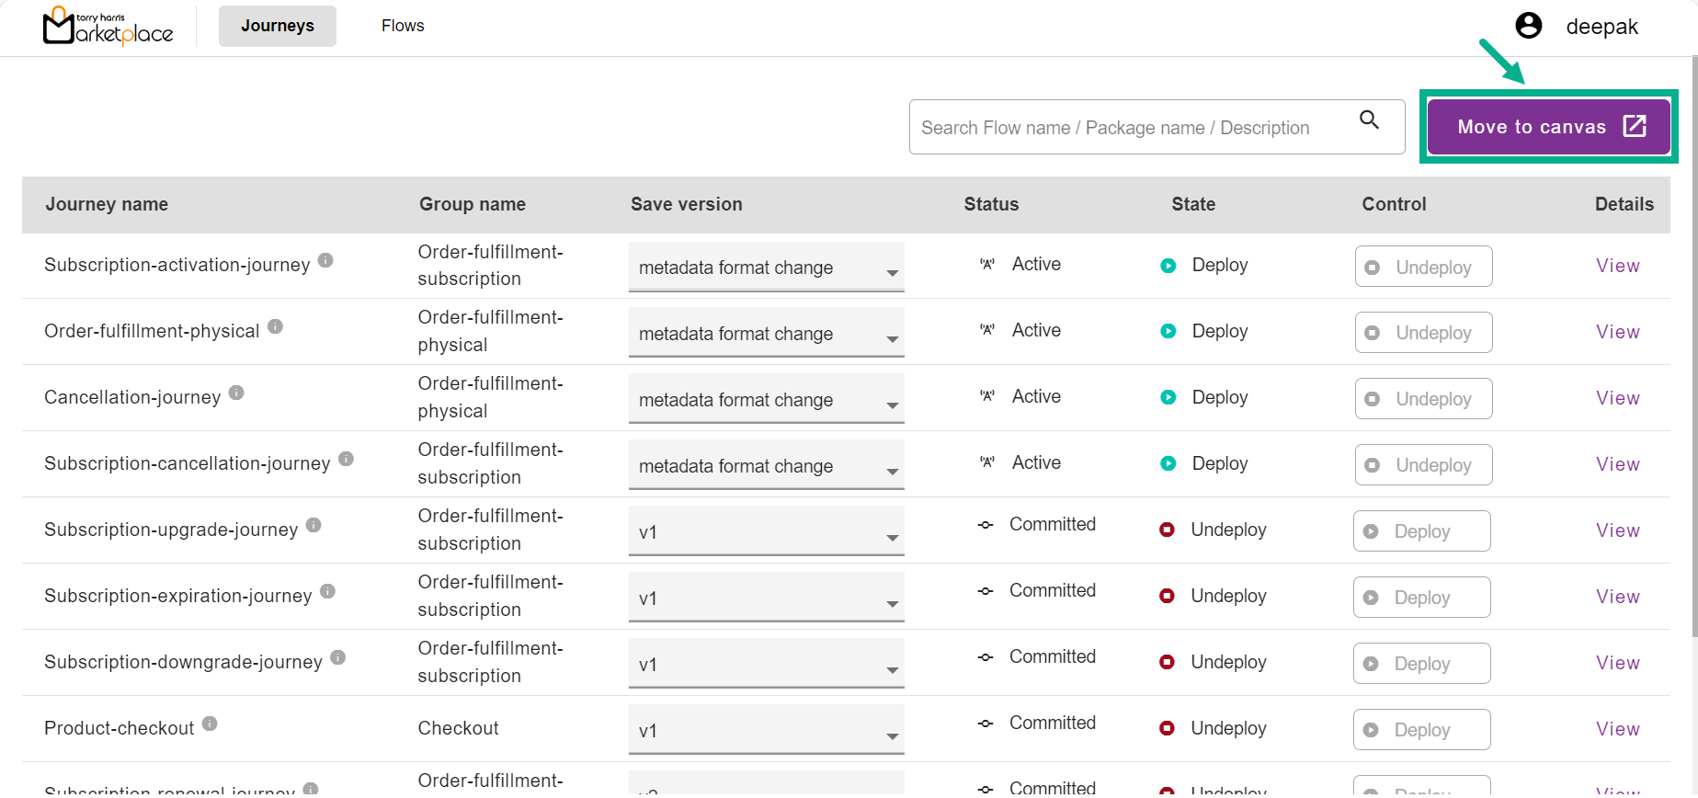Click info icon beside Cancellation-journey
The height and width of the screenshot is (798, 1698).
[x=236, y=393]
